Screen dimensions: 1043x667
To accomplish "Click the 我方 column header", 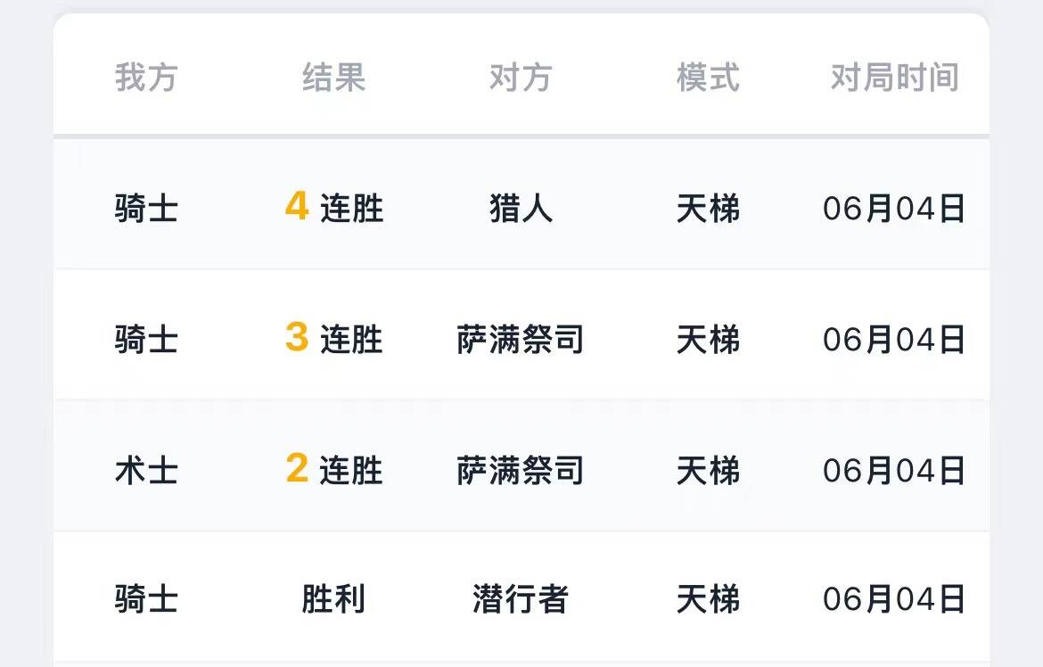I will [146, 78].
